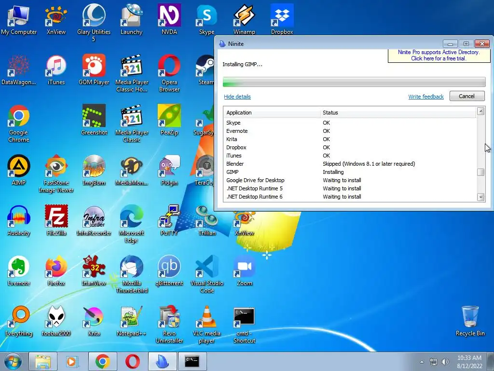The width and height of the screenshot is (494, 371).
Task: Select the Everything search desktop icon
Action: point(19,321)
